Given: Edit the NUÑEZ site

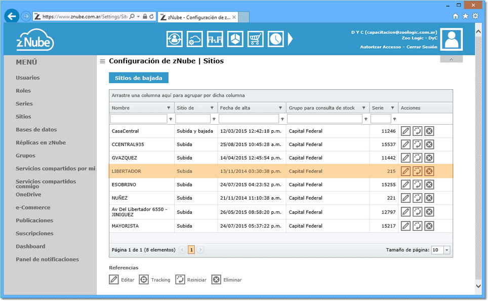Looking at the screenshot, I should coord(405,198).
